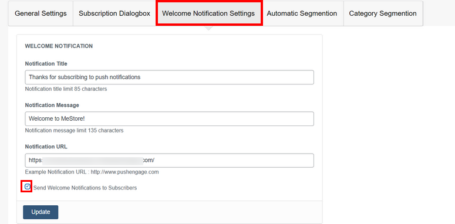
Task: Toggle Send Welcome Notifications checkbox
Action: pos(27,186)
